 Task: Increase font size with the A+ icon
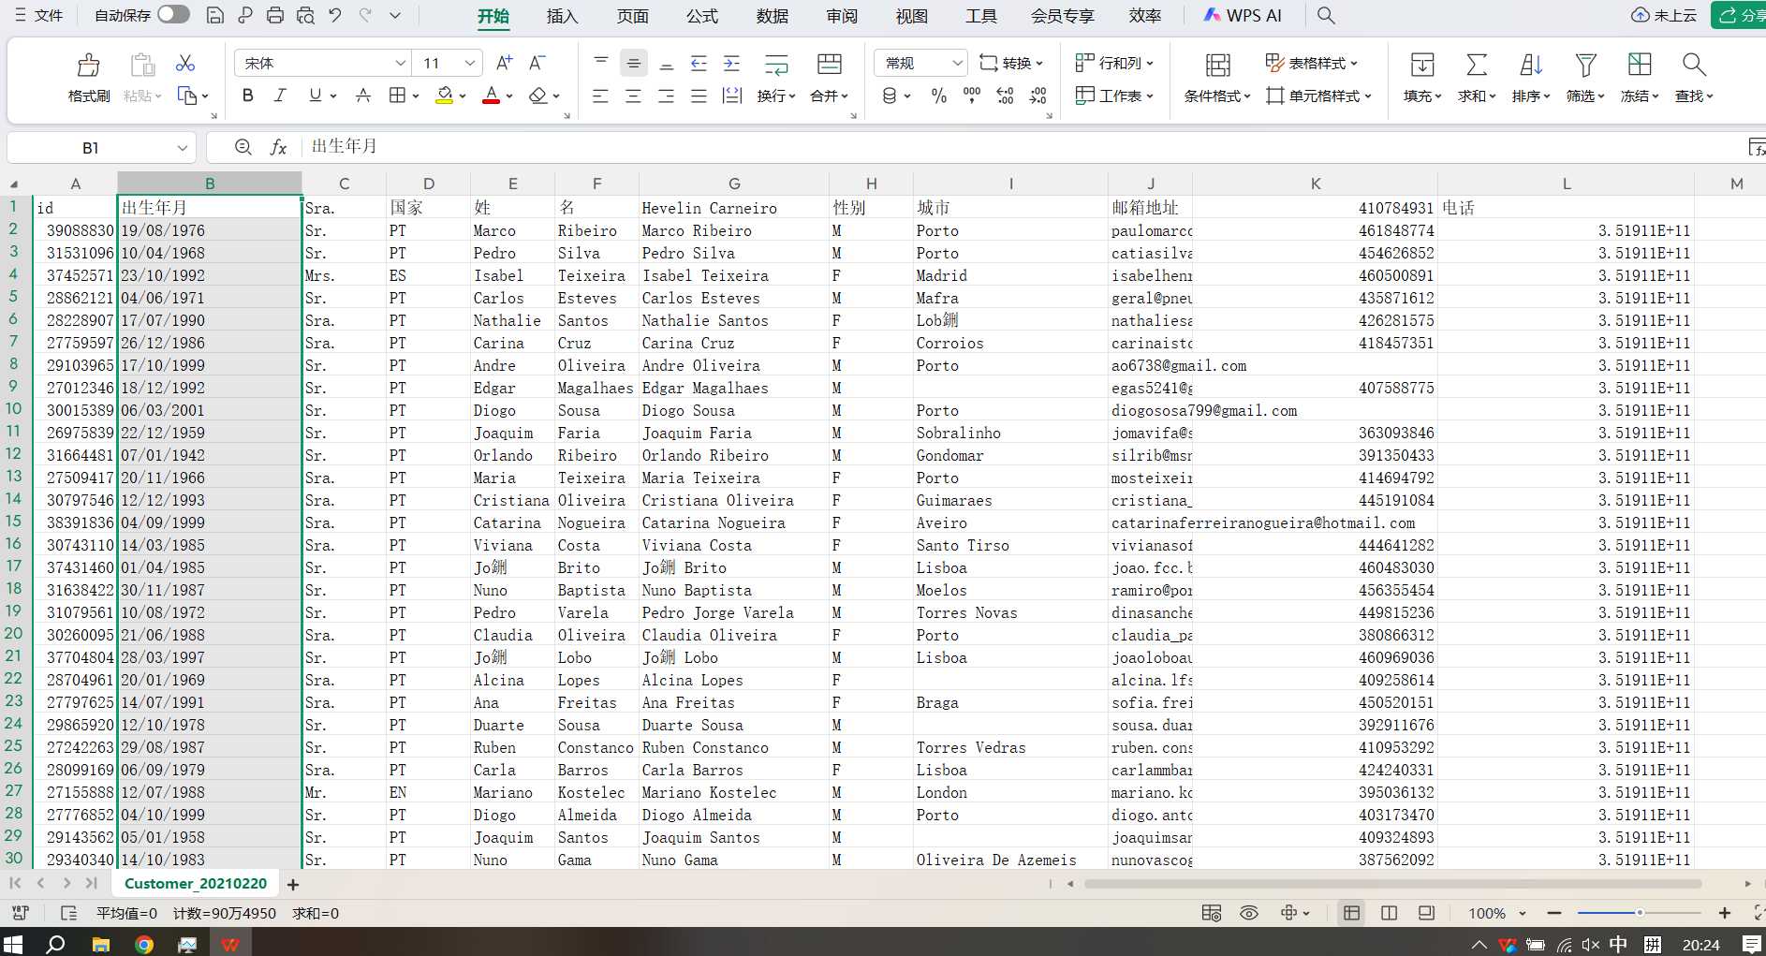coord(504,63)
